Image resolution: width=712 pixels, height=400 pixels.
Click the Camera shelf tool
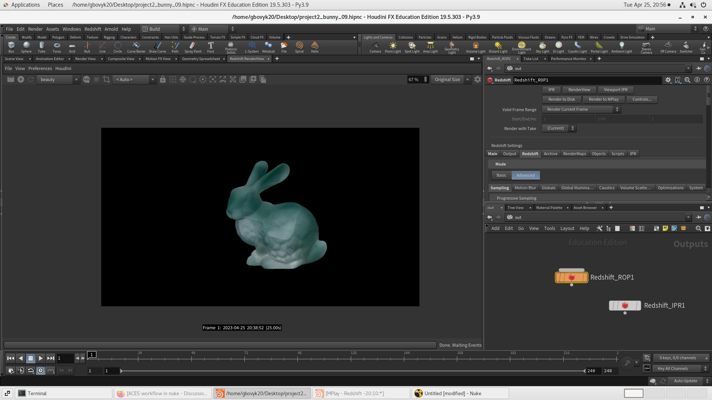coord(375,47)
